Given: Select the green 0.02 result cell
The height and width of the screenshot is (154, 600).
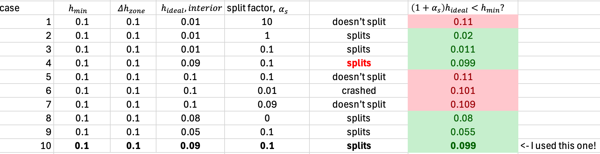Looking at the screenshot, I should (463, 36).
